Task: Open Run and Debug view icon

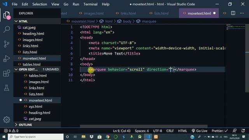Action: 7,59
